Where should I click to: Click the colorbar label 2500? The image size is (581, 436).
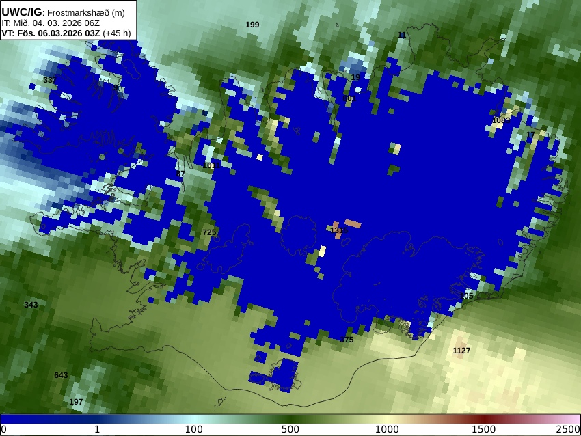[x=568, y=430]
